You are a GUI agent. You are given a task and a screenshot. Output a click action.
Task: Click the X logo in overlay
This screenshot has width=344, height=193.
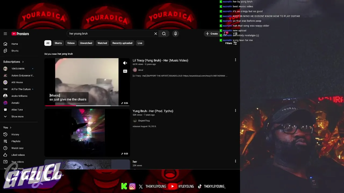pyautogui.click(x=141, y=187)
